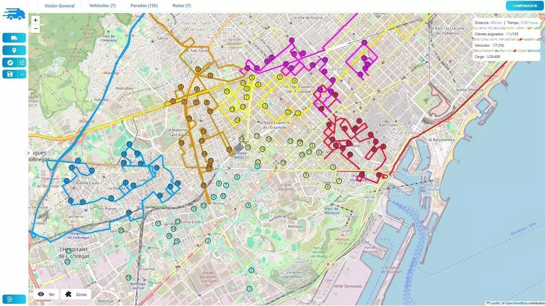545x306 pixels.
Task: Toggle the Zonas puzzle button
Action: (75, 294)
